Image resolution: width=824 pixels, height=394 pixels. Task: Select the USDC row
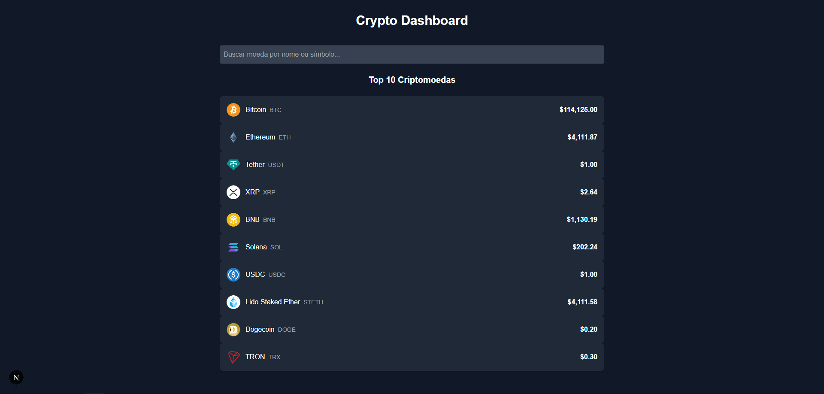[x=411, y=274]
